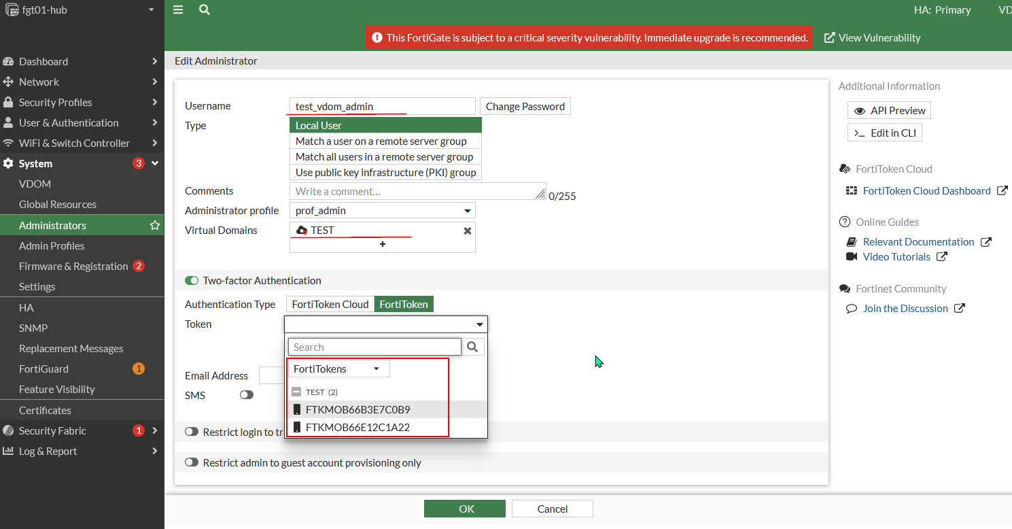Click the Change Password button
The image size is (1012, 529).
[525, 106]
